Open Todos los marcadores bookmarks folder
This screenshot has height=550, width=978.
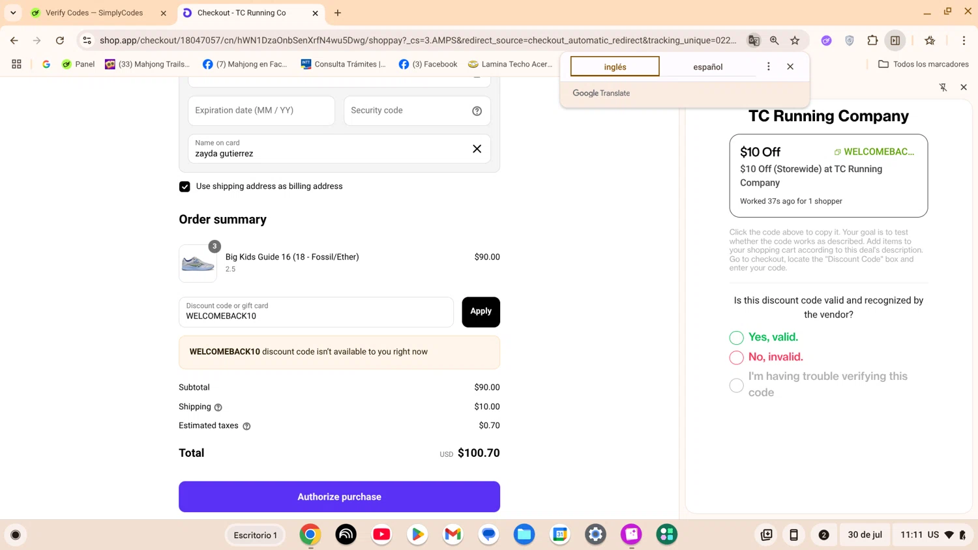[x=923, y=64]
